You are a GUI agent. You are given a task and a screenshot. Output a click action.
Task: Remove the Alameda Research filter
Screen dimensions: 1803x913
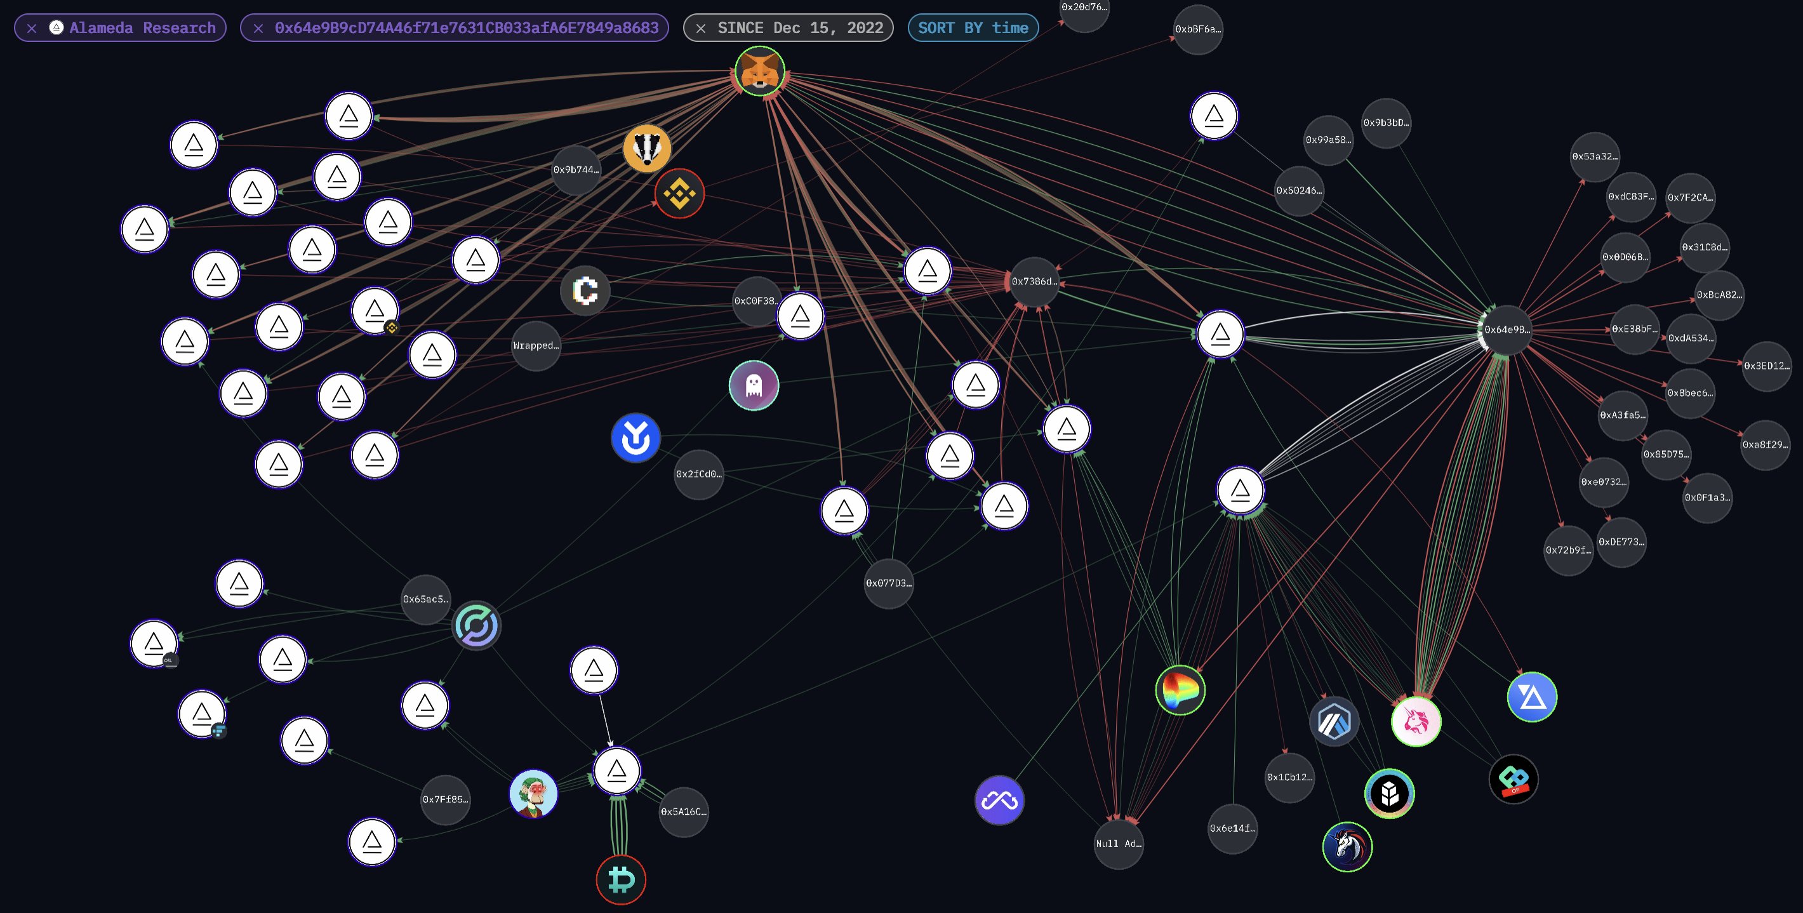coord(32,28)
